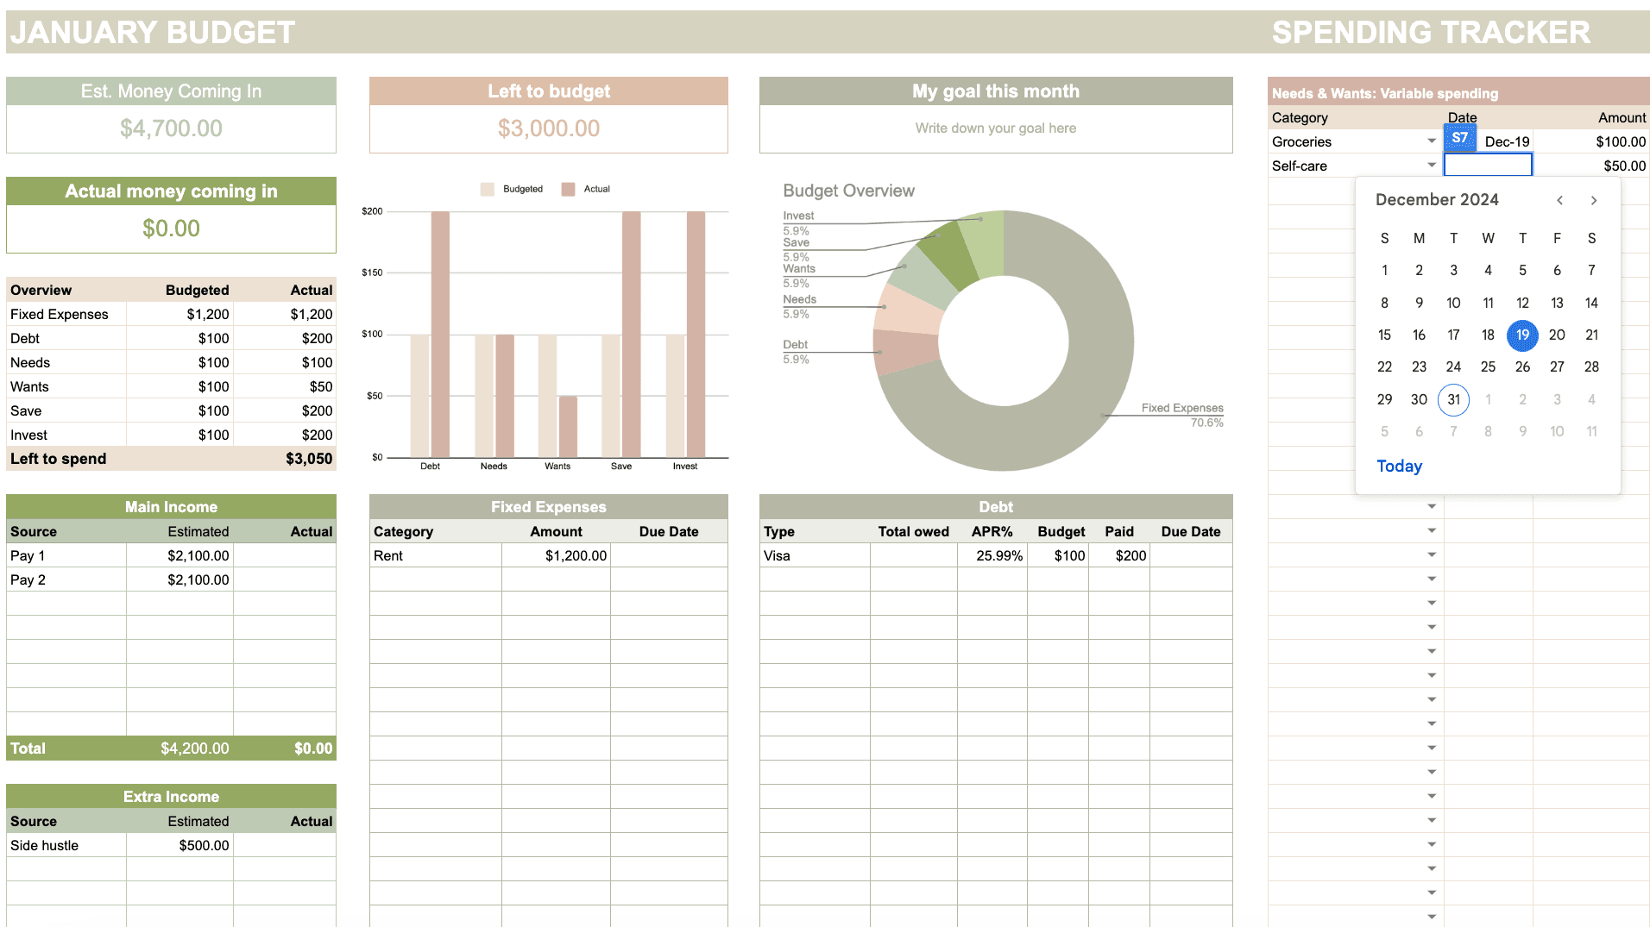1650x927 pixels.
Task: Select the Side hustle source cell
Action: click(x=66, y=846)
